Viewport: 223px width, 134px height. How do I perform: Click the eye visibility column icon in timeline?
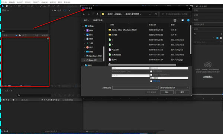pos(2,100)
